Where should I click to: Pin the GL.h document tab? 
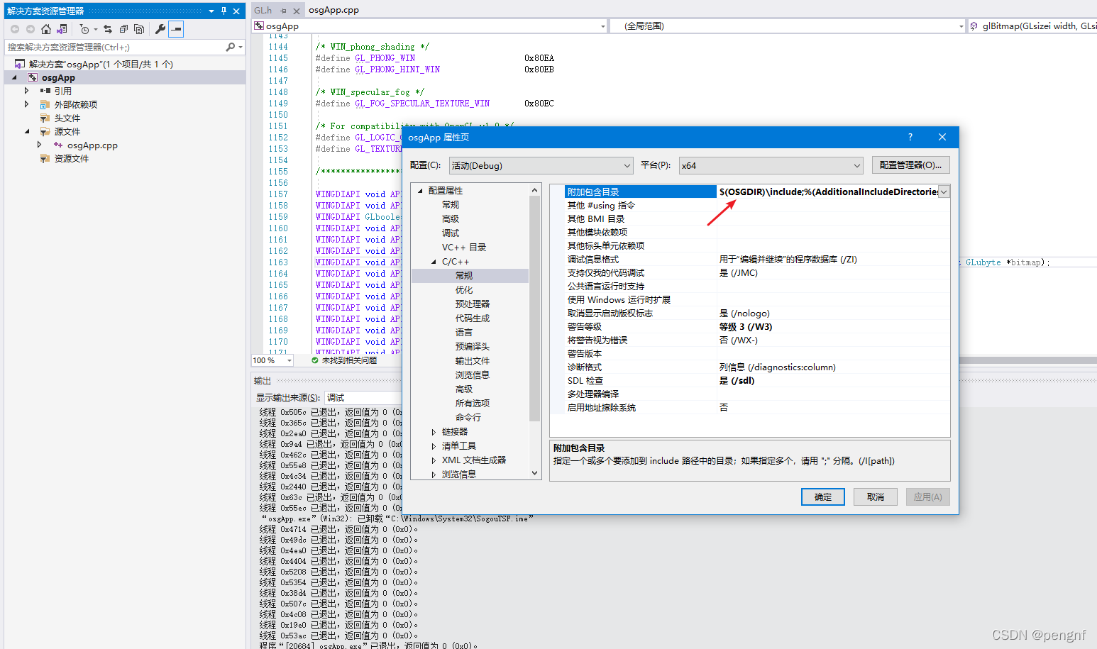282,10
